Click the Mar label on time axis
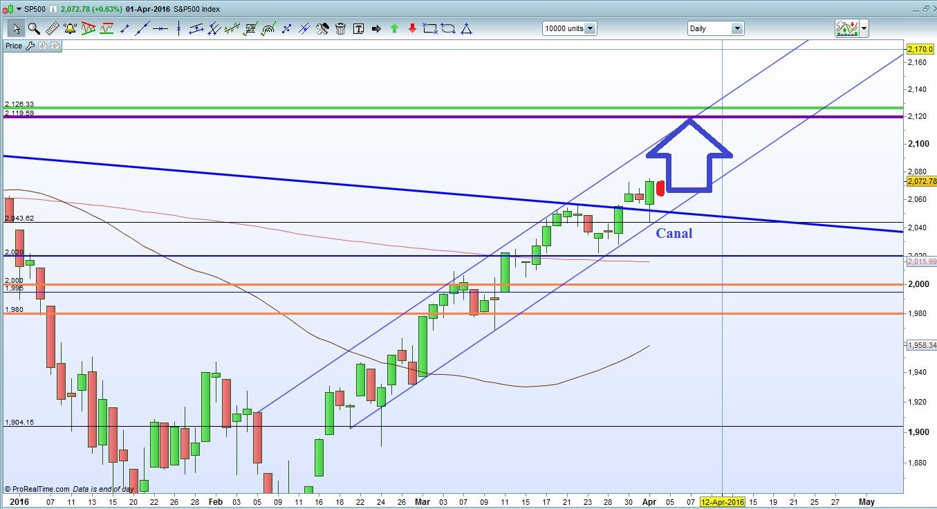Image resolution: width=937 pixels, height=509 pixels. click(x=421, y=501)
